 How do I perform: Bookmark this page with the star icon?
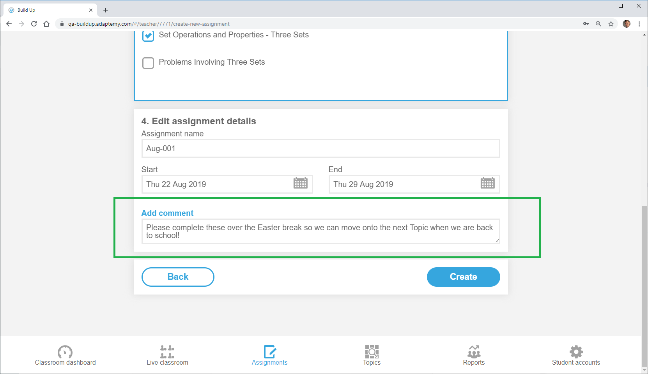tap(611, 24)
